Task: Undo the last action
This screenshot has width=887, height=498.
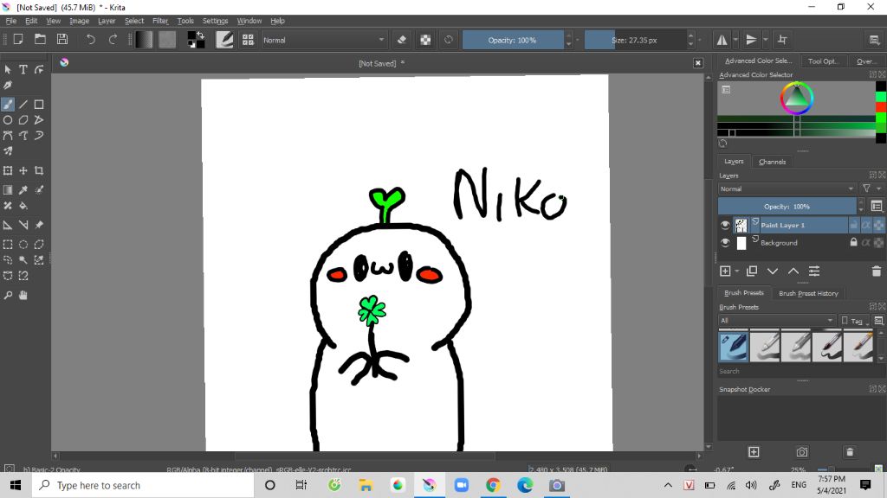Action: click(x=90, y=40)
